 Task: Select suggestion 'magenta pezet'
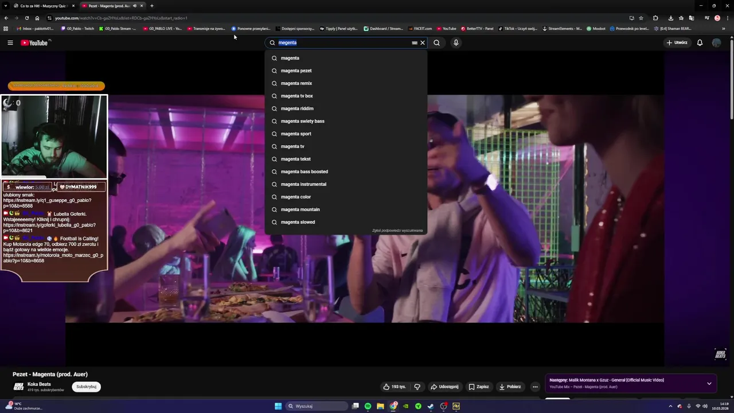tap(346, 71)
